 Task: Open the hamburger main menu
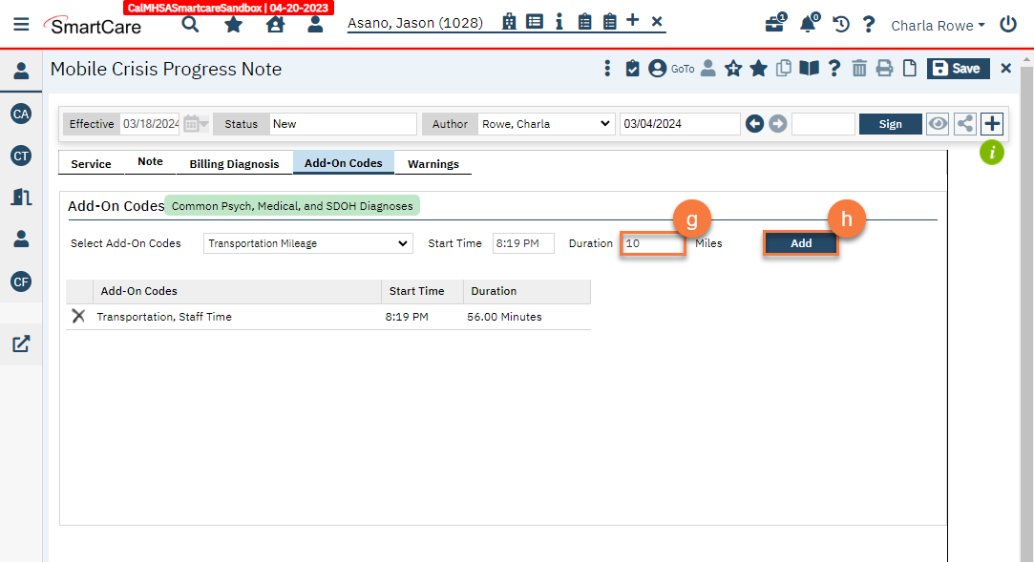pos(21,25)
